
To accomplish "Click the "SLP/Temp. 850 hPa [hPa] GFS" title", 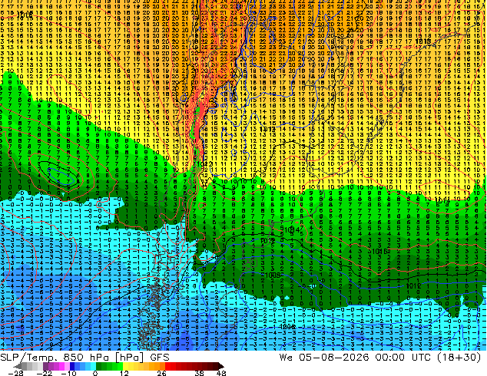I will (x=84, y=358).
